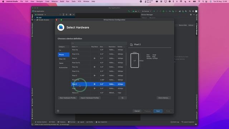
Task: Open the Problems tool window
Action: click(x=62, y=122)
